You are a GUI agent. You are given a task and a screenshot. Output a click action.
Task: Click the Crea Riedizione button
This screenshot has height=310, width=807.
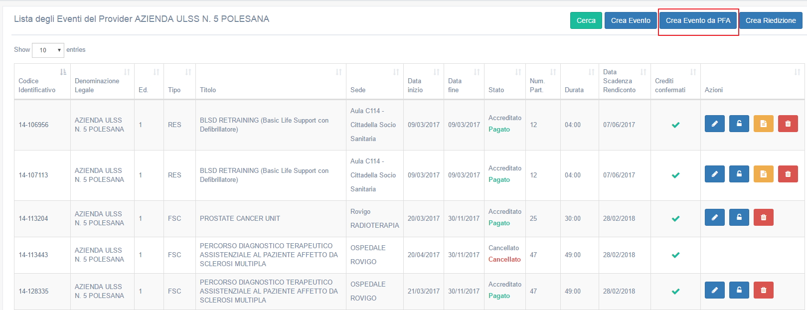tap(770, 20)
